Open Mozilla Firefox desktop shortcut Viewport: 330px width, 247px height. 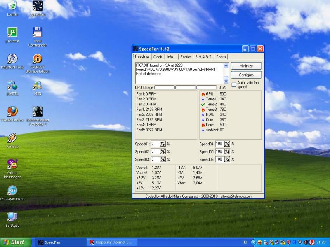tap(12, 114)
